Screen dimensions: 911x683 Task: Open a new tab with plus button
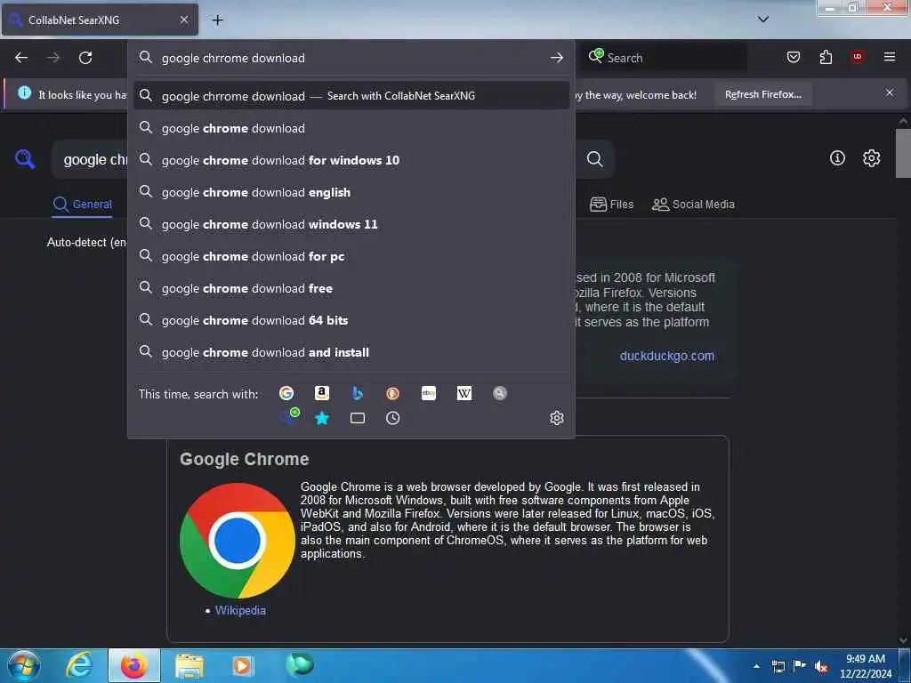coord(217,20)
